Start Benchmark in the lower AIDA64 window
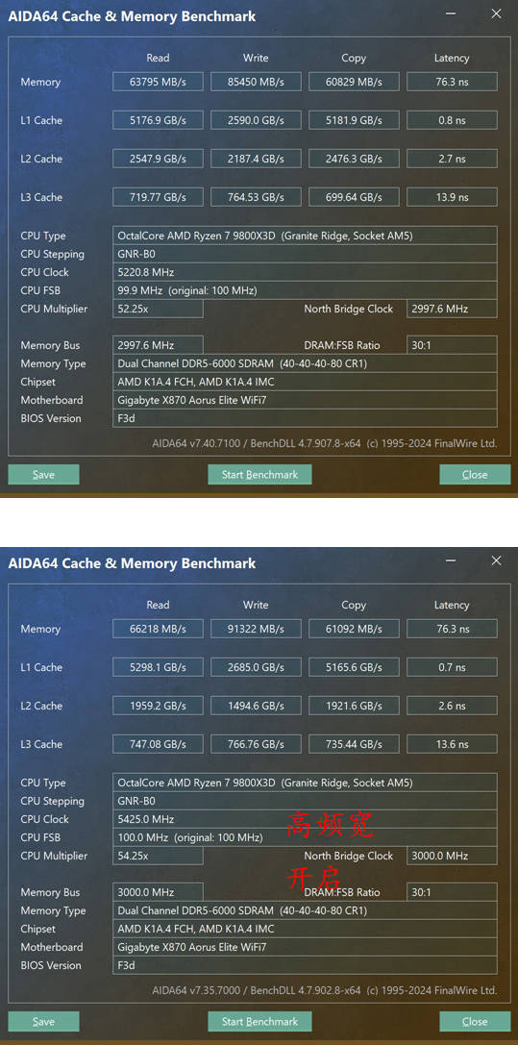Screen dimensions: 518x1045 [259, 1022]
